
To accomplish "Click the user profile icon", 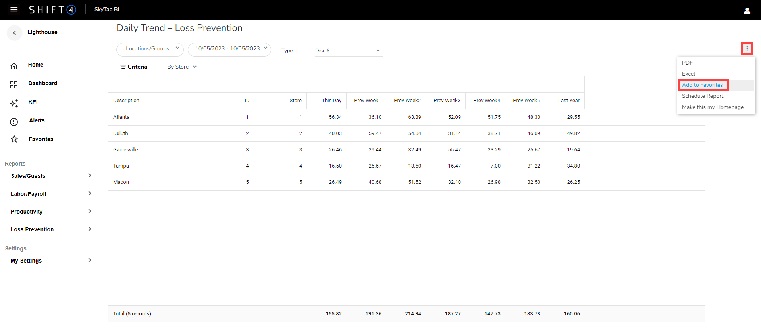I will (747, 11).
